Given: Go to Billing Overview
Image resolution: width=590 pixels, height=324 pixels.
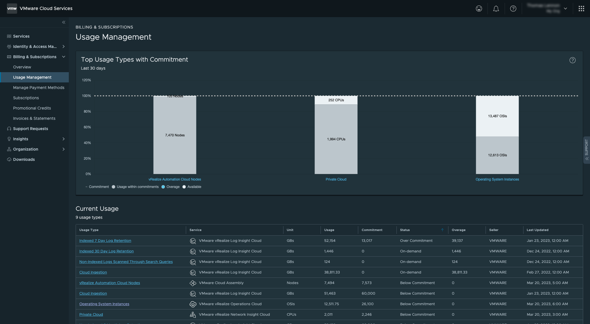Looking at the screenshot, I should coord(22,67).
